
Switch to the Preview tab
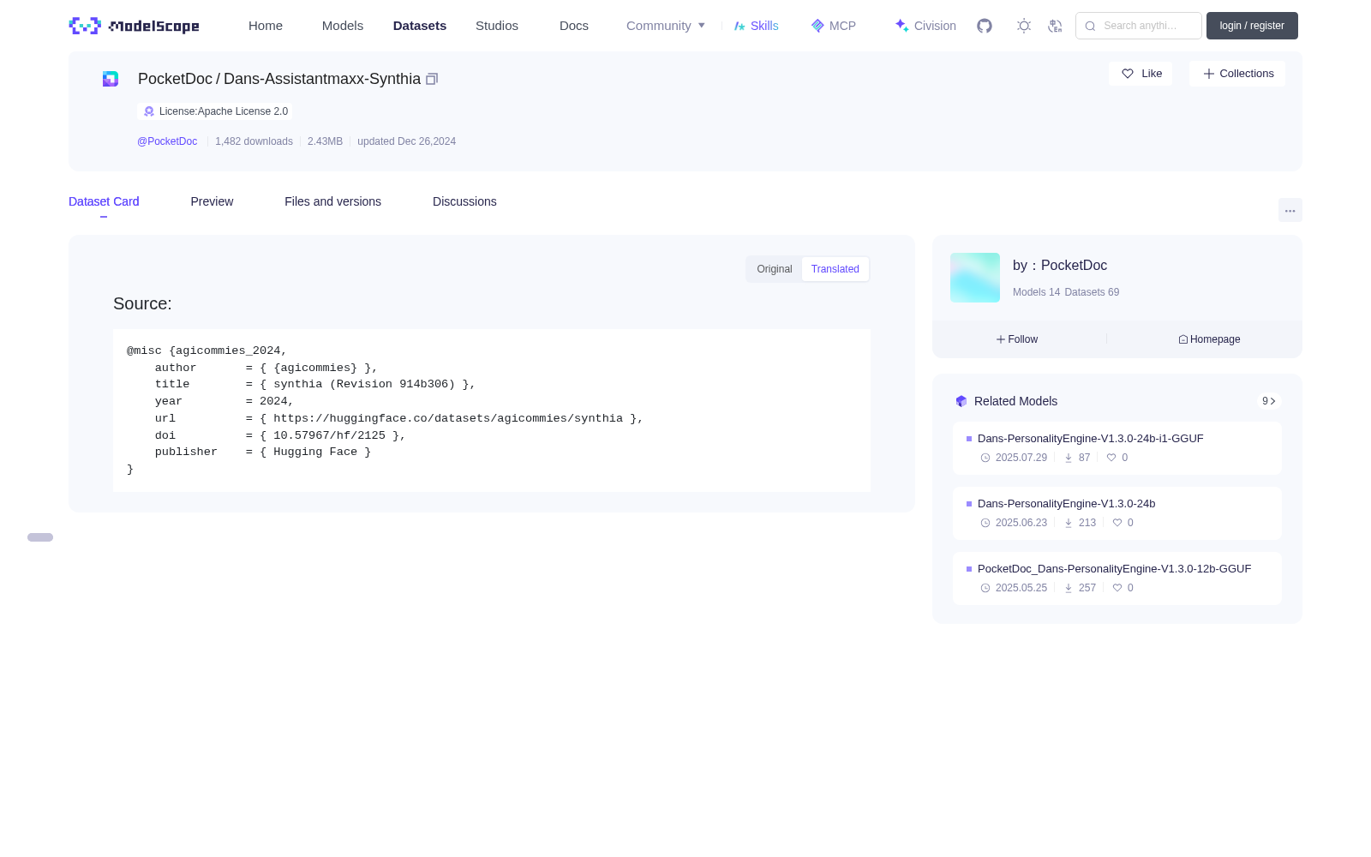[212, 201]
